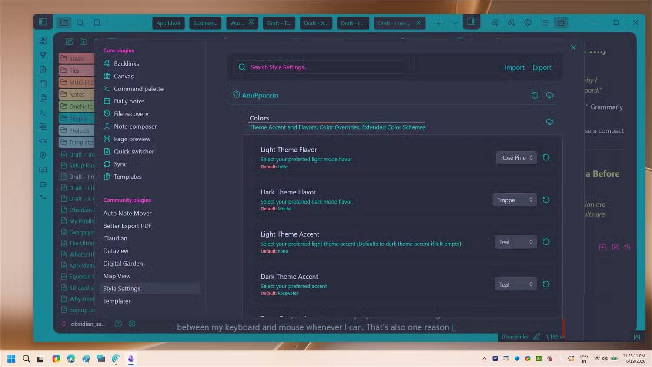Create a new folder icon in explorer
652x367 pixels.
84,41
